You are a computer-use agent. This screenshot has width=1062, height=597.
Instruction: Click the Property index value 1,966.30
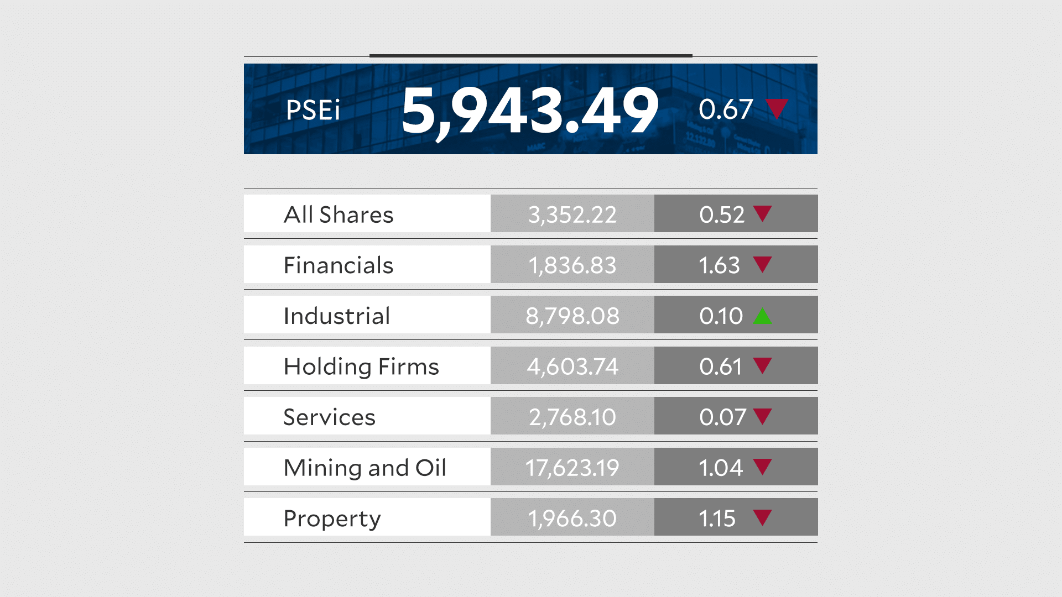[x=572, y=519]
